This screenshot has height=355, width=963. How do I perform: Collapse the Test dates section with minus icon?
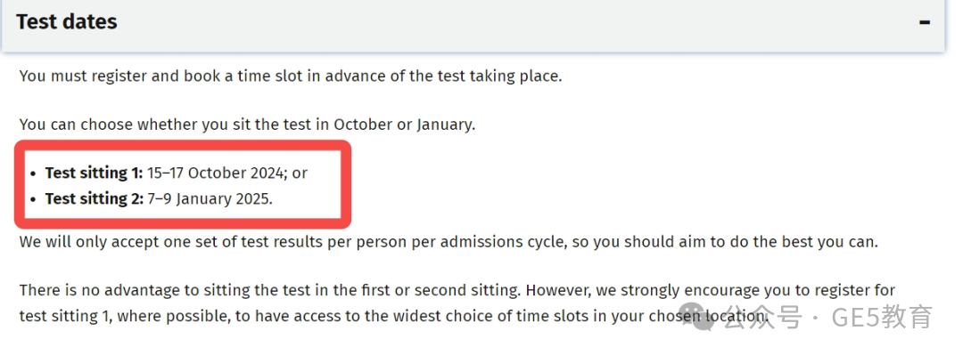(925, 22)
